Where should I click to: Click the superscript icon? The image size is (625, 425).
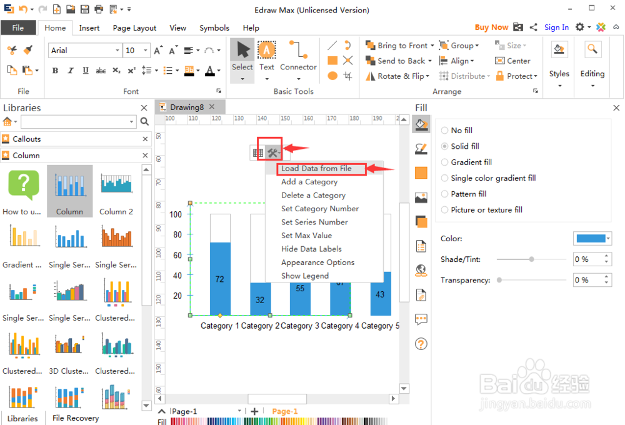131,71
